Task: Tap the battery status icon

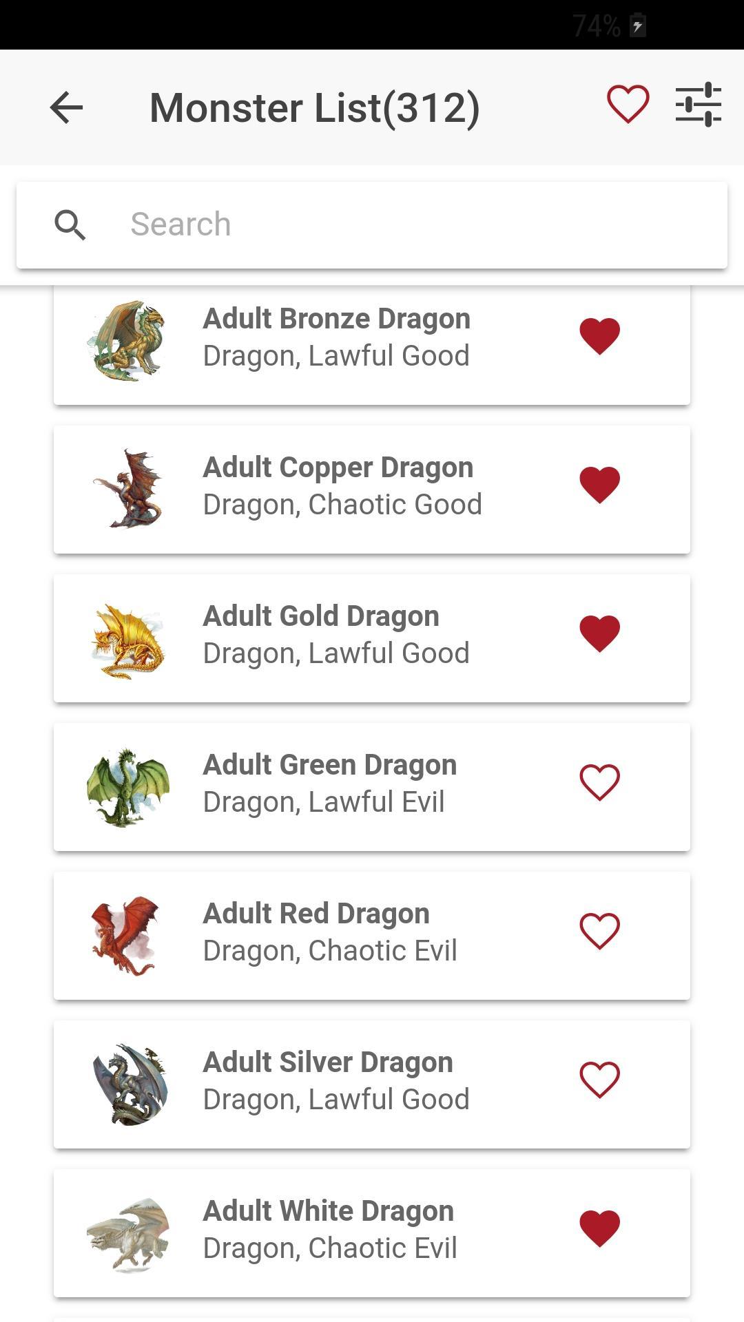Action: [638, 26]
